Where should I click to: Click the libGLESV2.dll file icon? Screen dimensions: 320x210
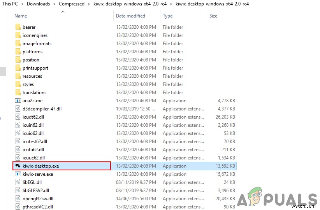point(18,190)
